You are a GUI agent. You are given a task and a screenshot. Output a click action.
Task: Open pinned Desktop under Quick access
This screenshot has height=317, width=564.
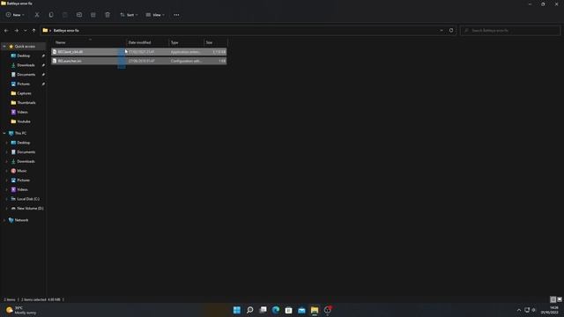(24, 55)
